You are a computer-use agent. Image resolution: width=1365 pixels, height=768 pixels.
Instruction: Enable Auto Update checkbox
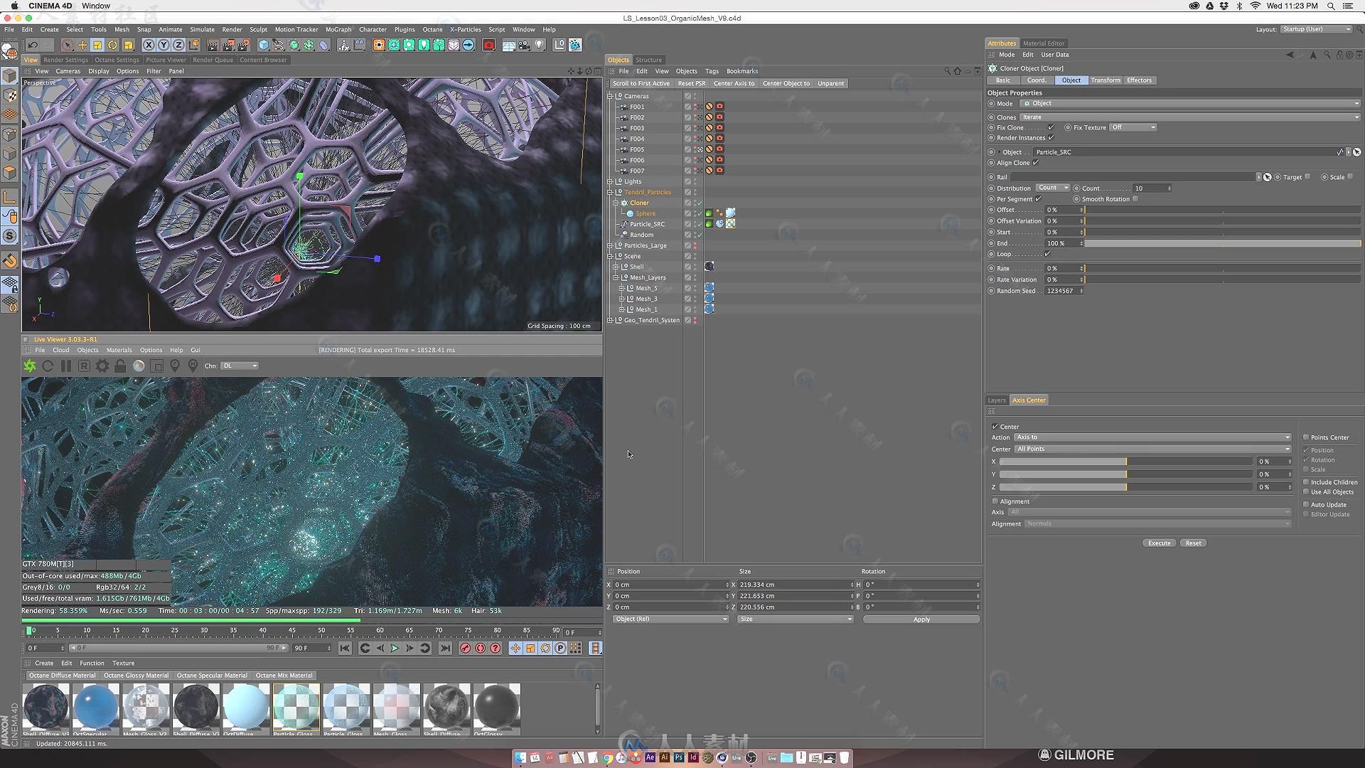coord(1306,504)
